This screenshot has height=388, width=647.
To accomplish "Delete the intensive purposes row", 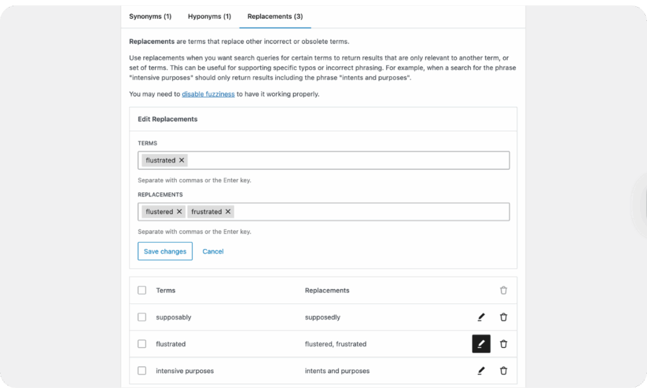I will (x=504, y=371).
